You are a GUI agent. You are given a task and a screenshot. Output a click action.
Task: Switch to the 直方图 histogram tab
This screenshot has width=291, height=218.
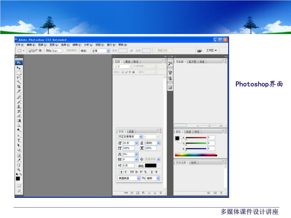[192, 62]
